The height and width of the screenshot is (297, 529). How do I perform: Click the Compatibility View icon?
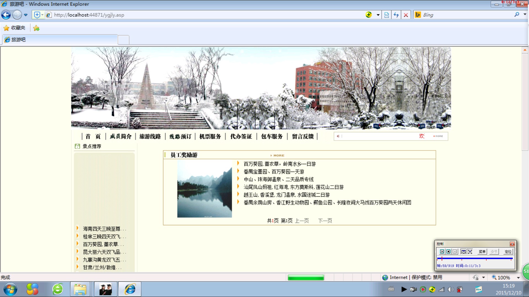point(387,15)
